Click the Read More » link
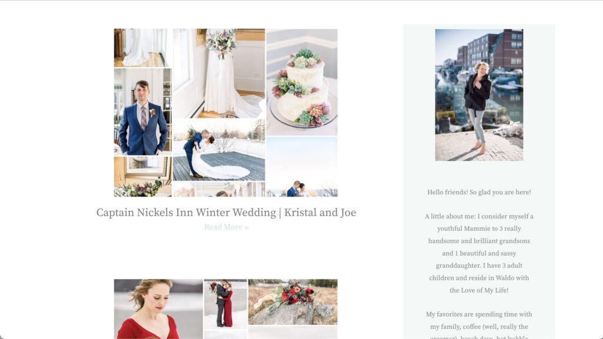Viewport: 603px width, 339px height. click(226, 227)
